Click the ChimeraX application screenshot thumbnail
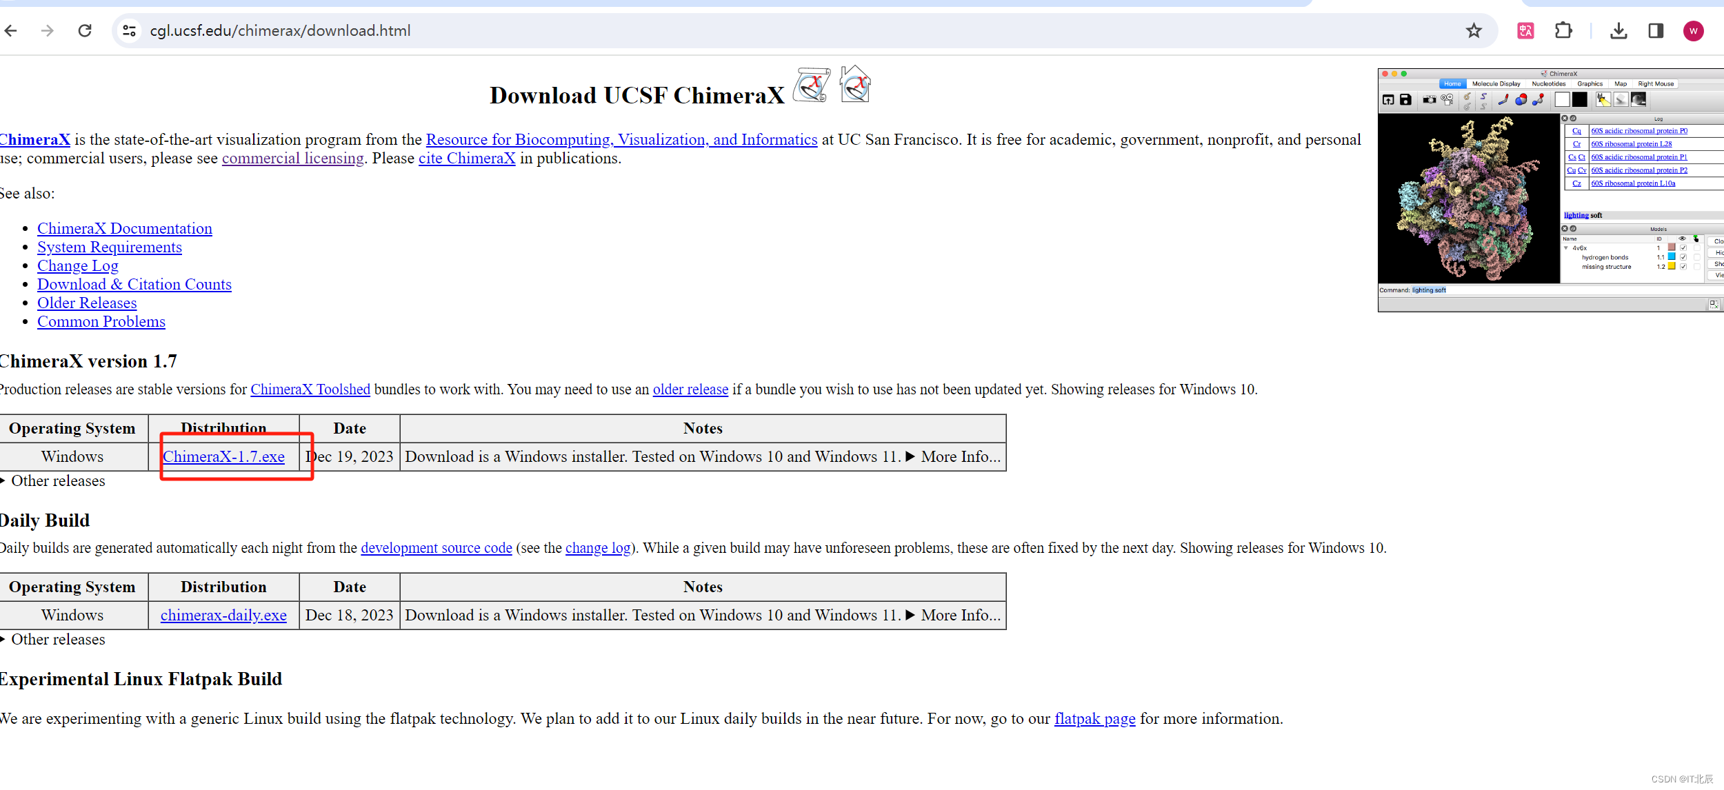 pos(1550,190)
